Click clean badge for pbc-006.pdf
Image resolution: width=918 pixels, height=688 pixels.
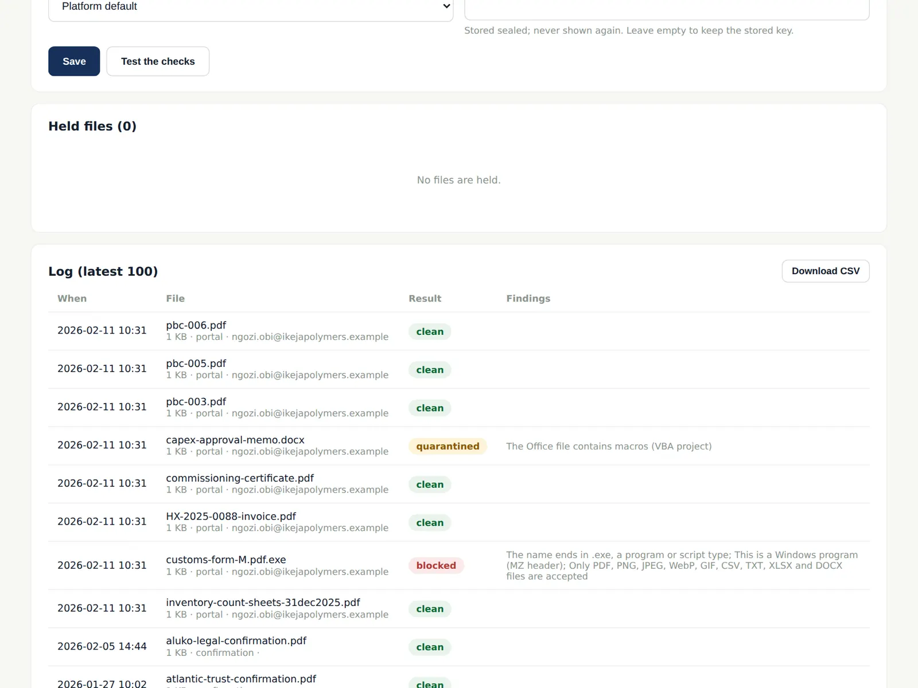(x=430, y=331)
